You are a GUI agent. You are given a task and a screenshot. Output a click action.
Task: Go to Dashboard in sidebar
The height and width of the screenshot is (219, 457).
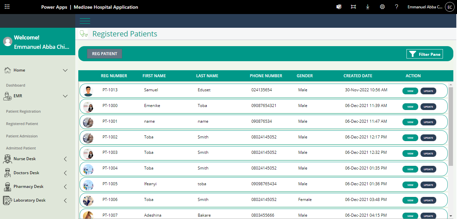[15, 85]
